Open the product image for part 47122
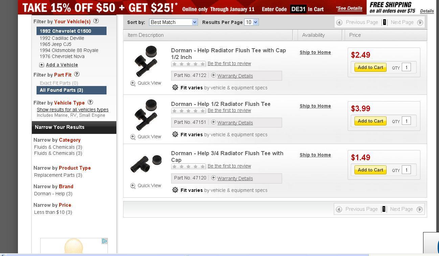Image resolution: width=439 pixels, height=256 pixels. 146,61
